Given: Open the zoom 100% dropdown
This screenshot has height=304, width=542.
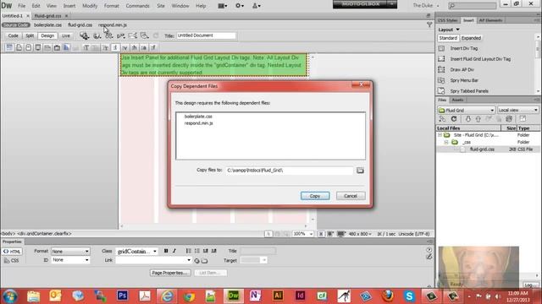Looking at the screenshot, I should pyautogui.click(x=303, y=234).
